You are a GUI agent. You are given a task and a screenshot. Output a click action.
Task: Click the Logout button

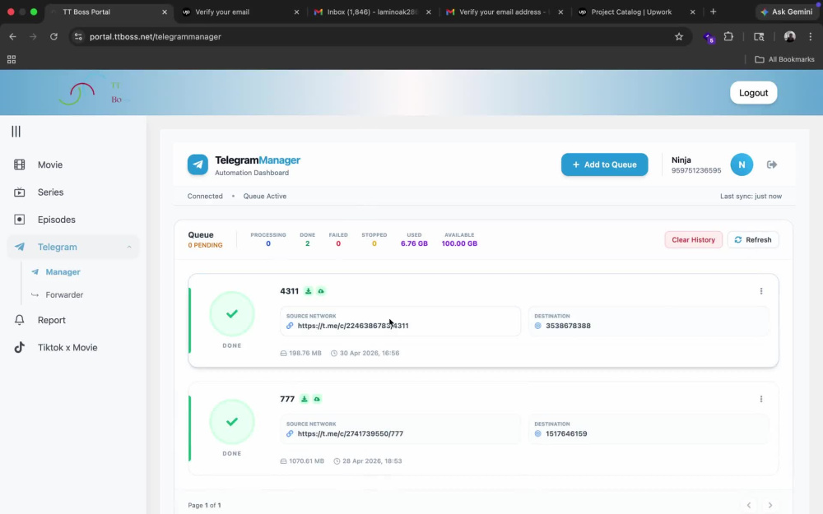pos(753,93)
